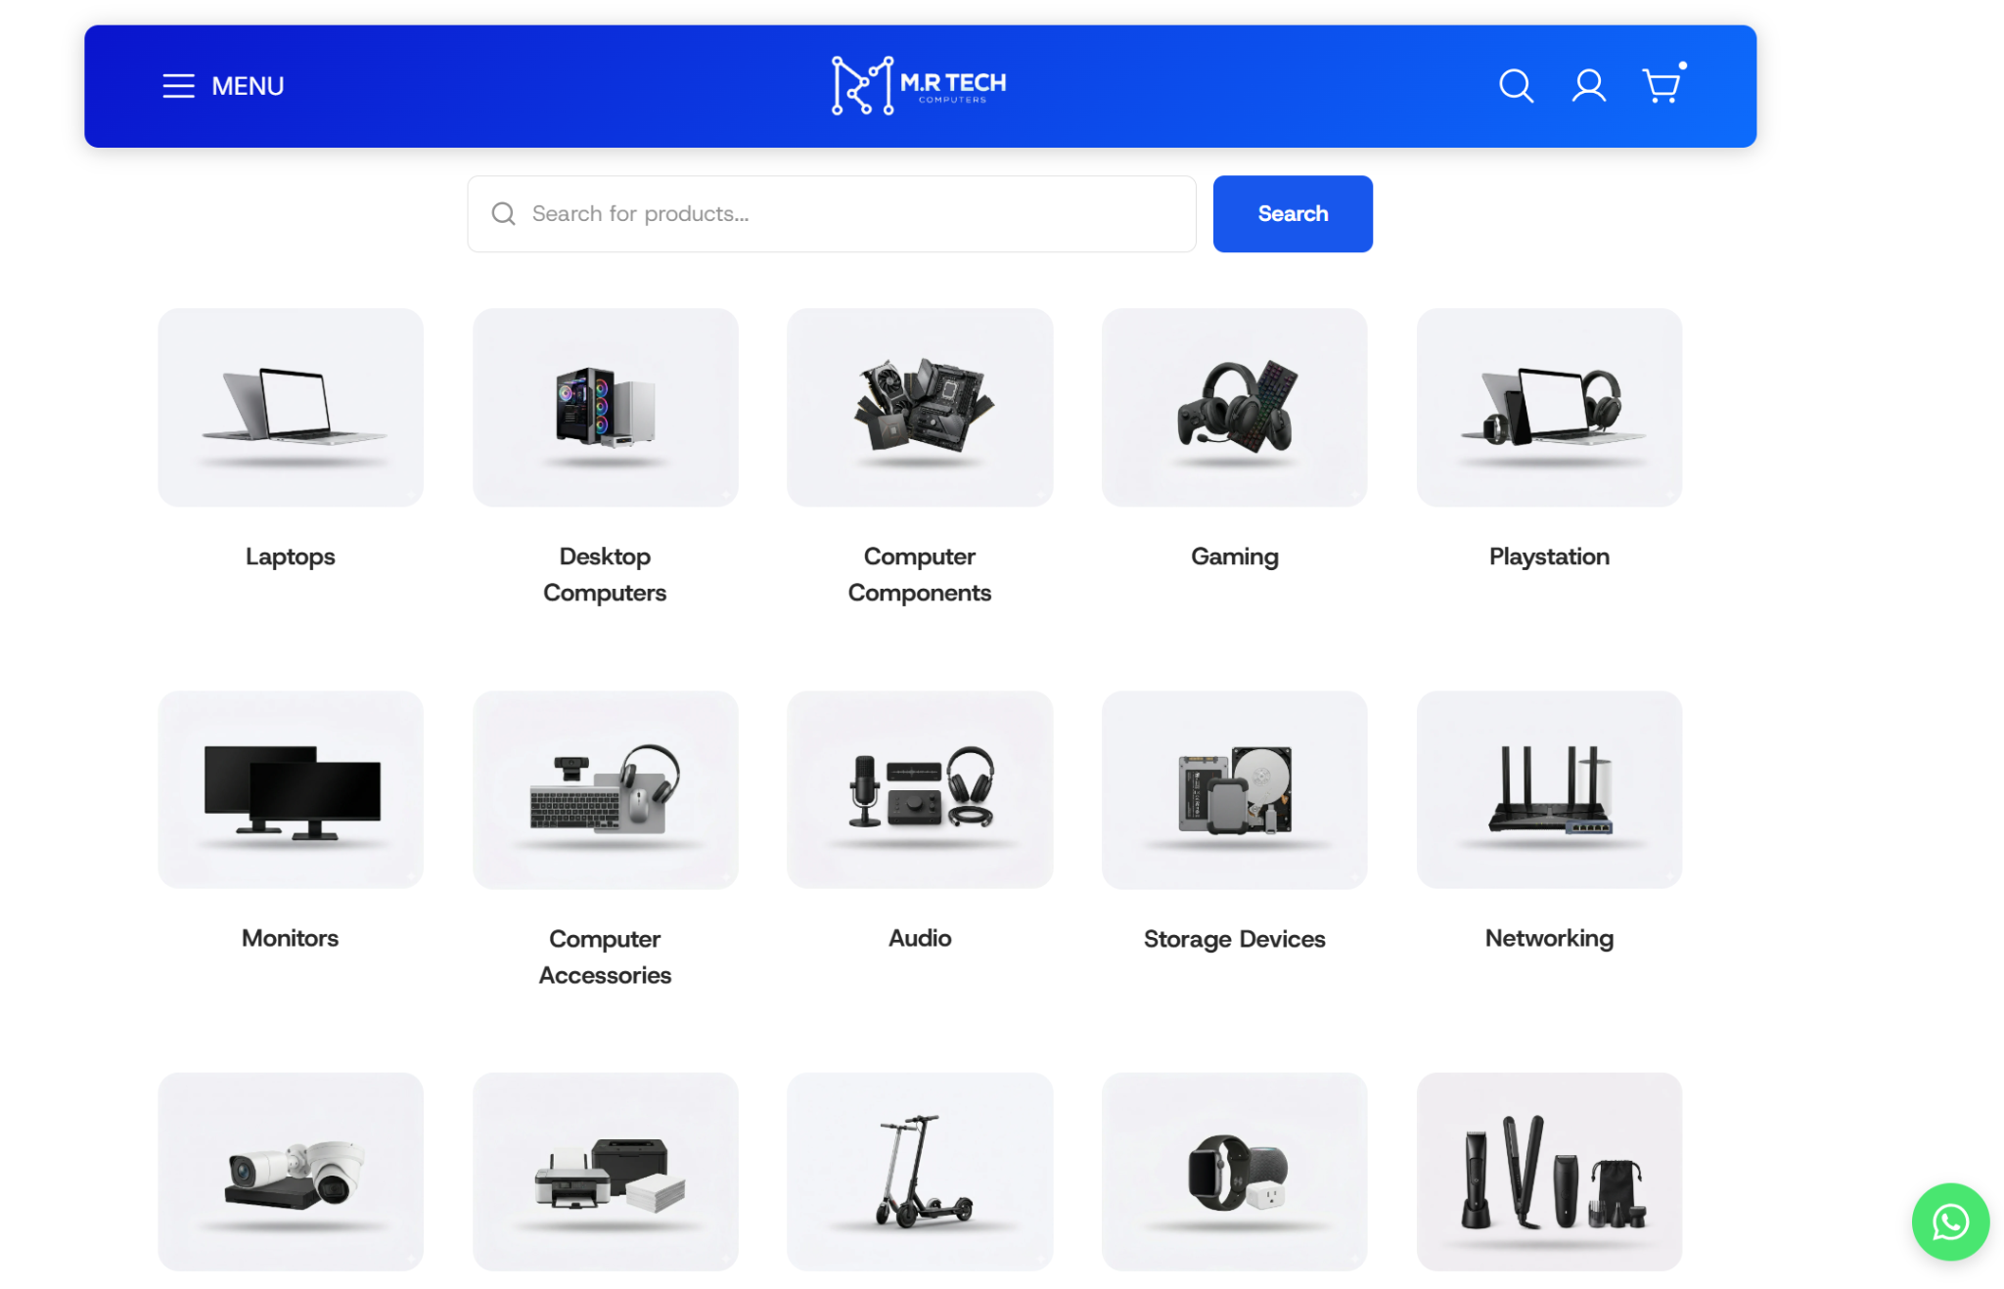Open the Gaming category image
Screen dimensions: 2004x1289
(x=1235, y=408)
